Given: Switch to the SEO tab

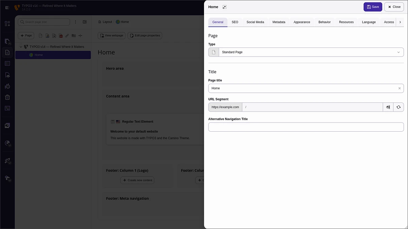Looking at the screenshot, I should [x=235, y=22].
